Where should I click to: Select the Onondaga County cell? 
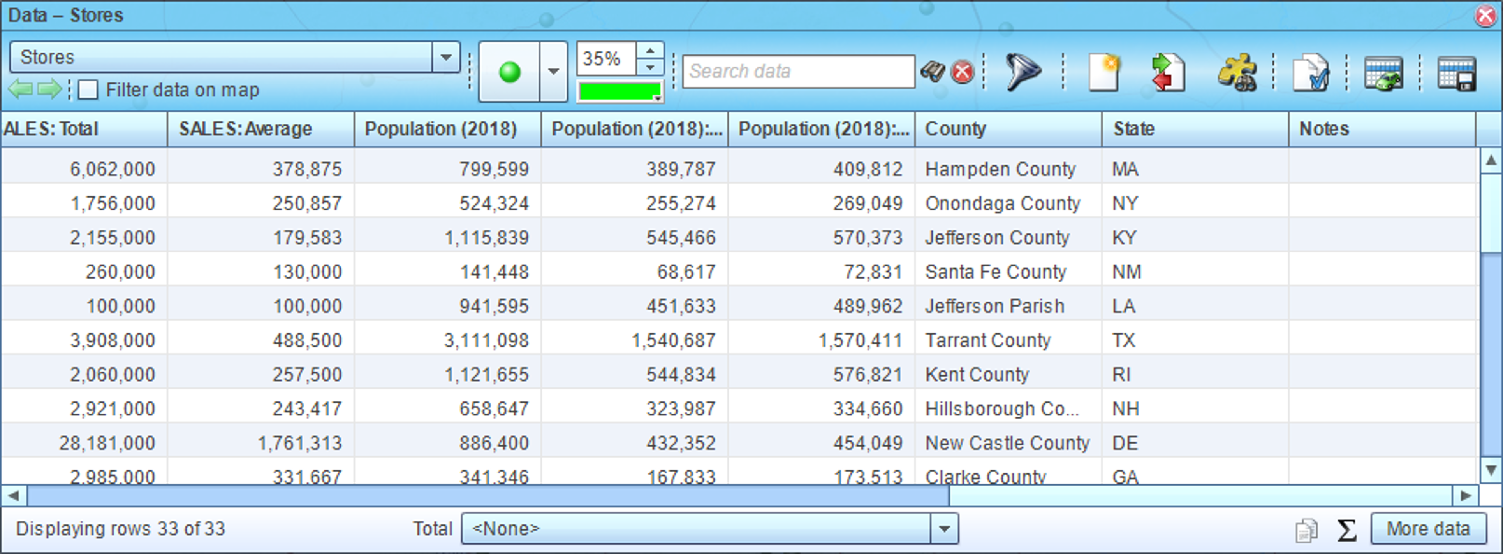(1008, 203)
